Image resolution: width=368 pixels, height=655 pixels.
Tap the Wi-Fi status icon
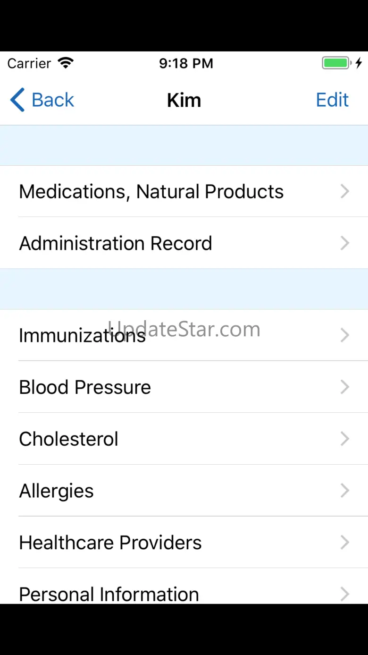click(66, 63)
